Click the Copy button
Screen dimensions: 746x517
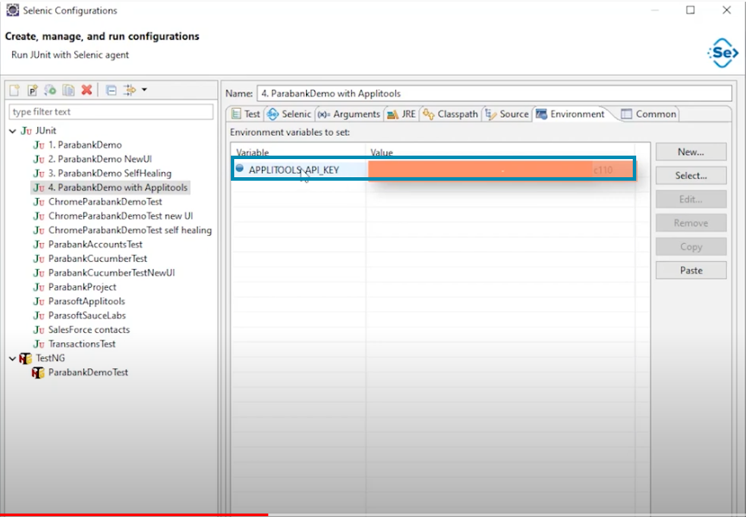coord(691,247)
